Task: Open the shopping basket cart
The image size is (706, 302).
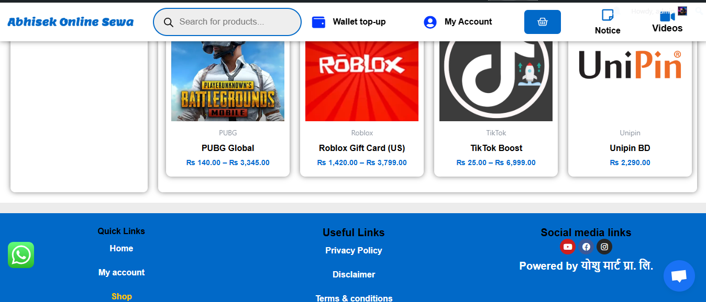Action: pos(542,22)
